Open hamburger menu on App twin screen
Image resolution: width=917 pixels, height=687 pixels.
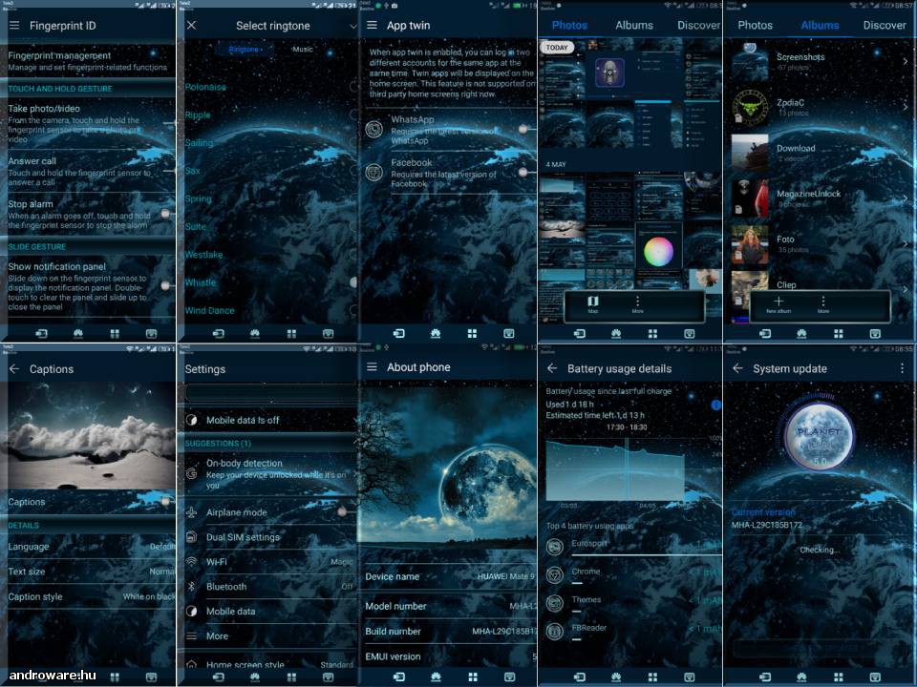point(372,25)
